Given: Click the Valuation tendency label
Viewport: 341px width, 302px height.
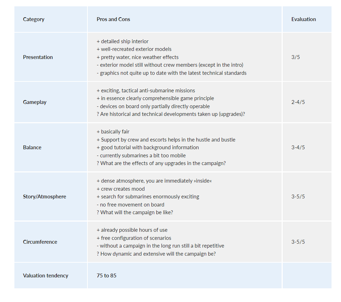Looking at the screenshot, I should [46, 276].
